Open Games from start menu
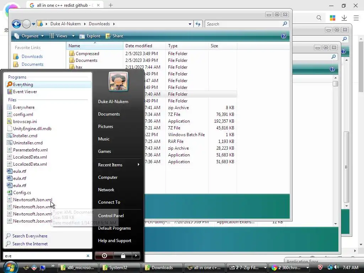This screenshot has width=364, height=273. (x=105, y=151)
